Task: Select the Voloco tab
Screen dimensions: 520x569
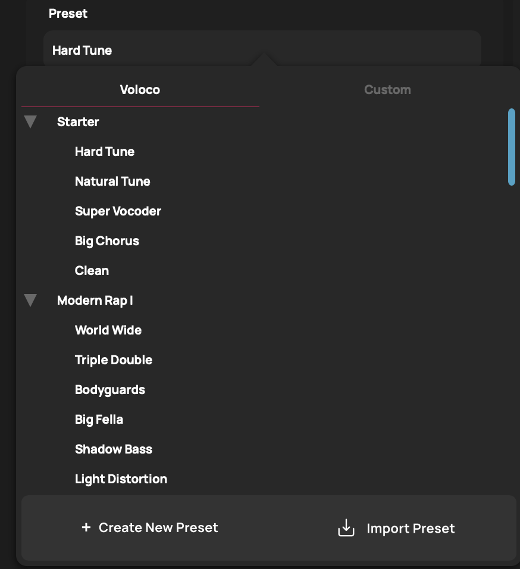Action: [140, 90]
